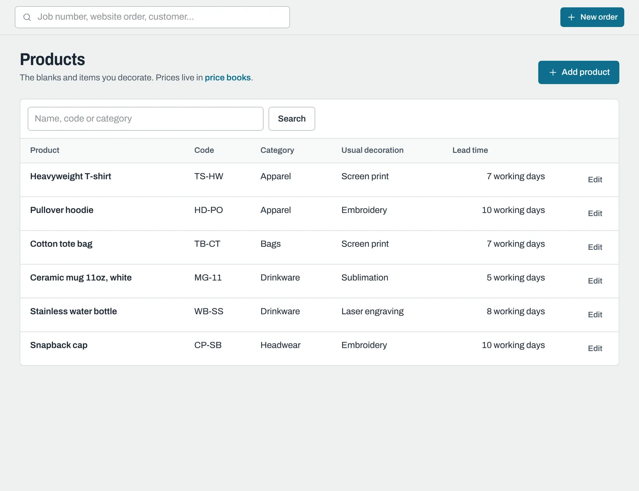Click the 8 working days lead time
This screenshot has width=639, height=491.
516,312
